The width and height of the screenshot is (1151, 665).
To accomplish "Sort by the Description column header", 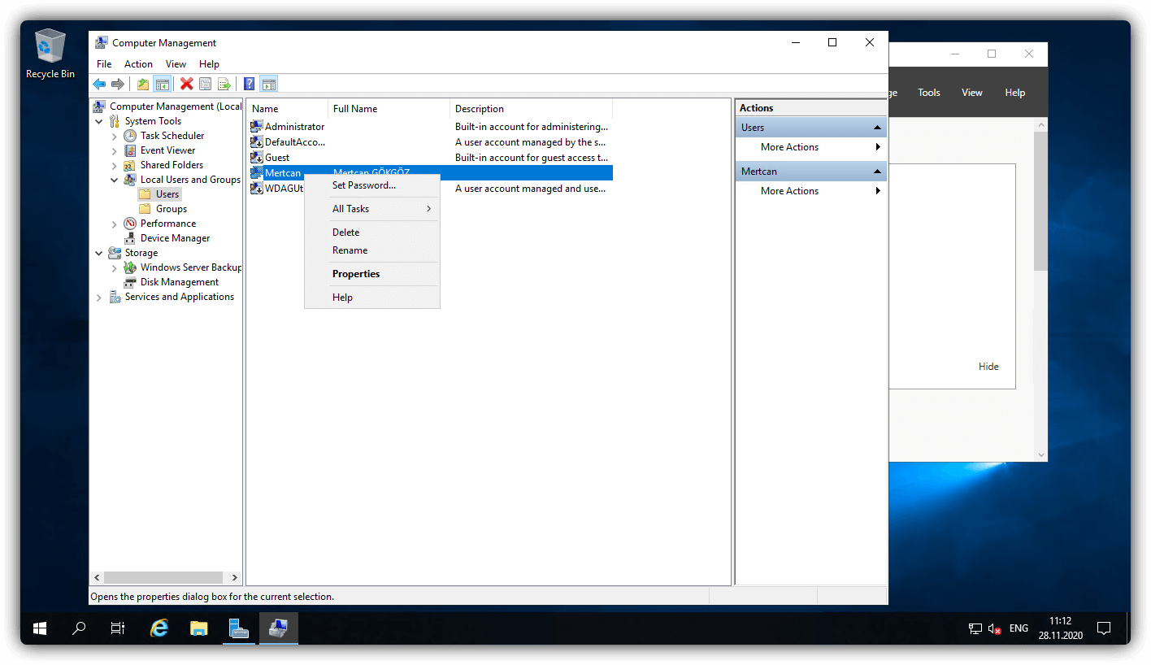I will [x=531, y=109].
